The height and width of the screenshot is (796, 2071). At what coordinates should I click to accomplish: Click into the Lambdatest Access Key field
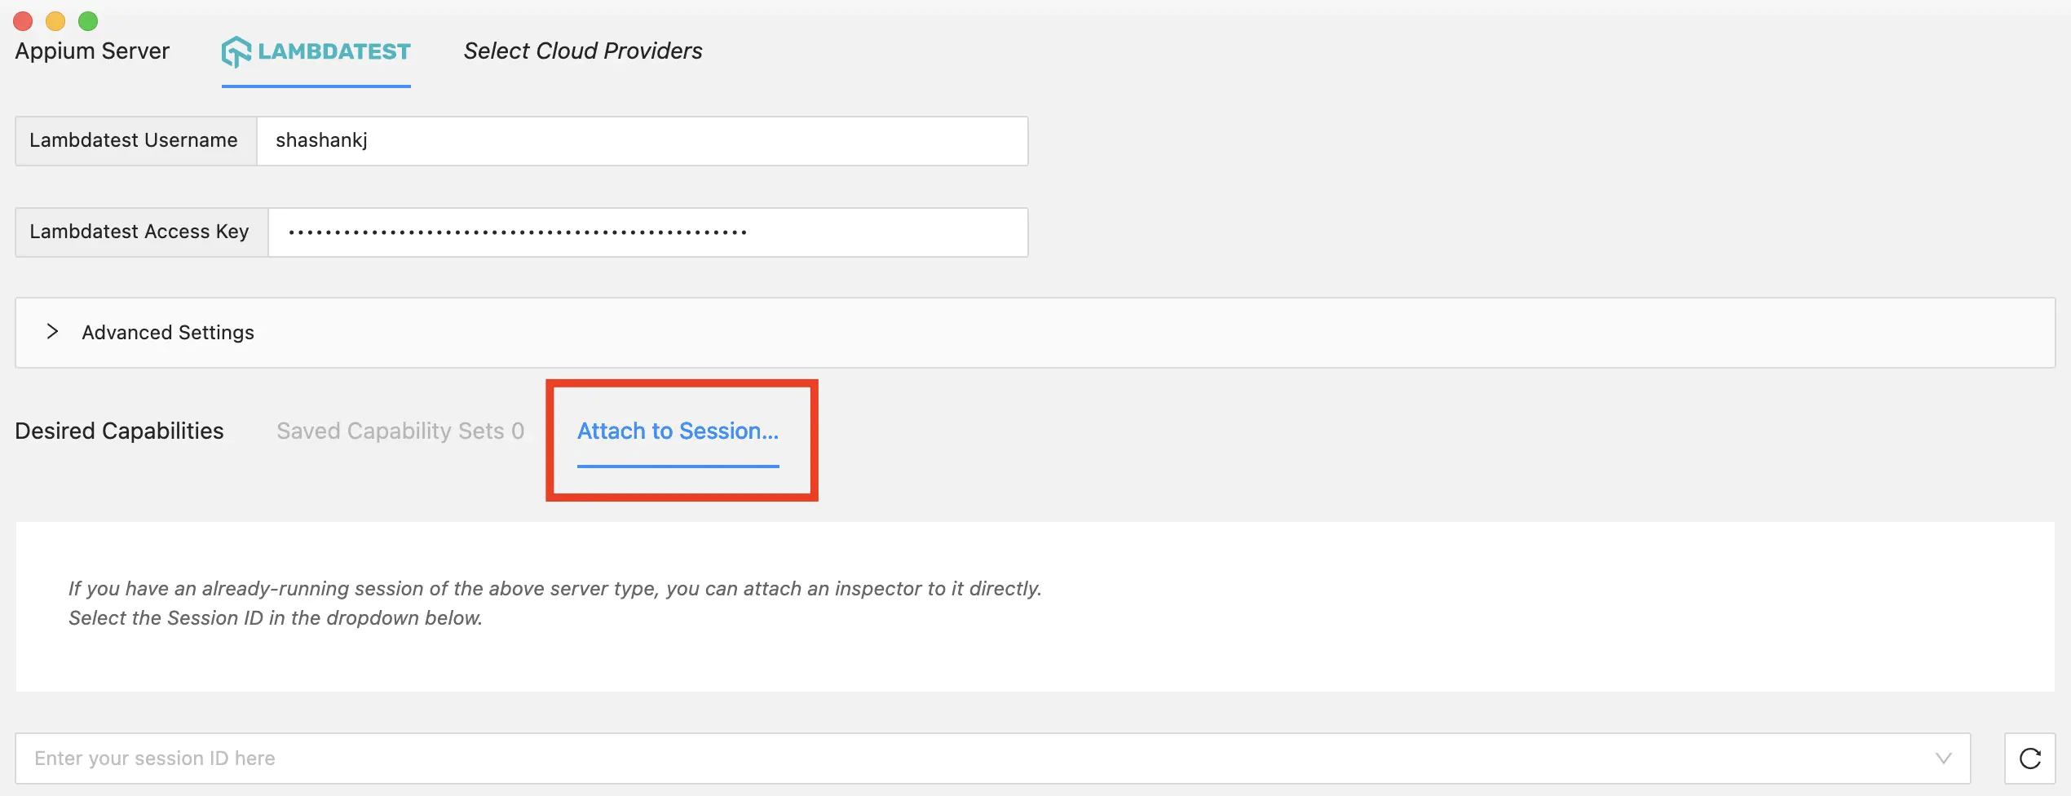point(647,232)
